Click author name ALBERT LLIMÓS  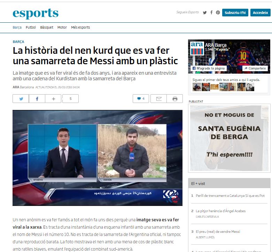[205, 237]
